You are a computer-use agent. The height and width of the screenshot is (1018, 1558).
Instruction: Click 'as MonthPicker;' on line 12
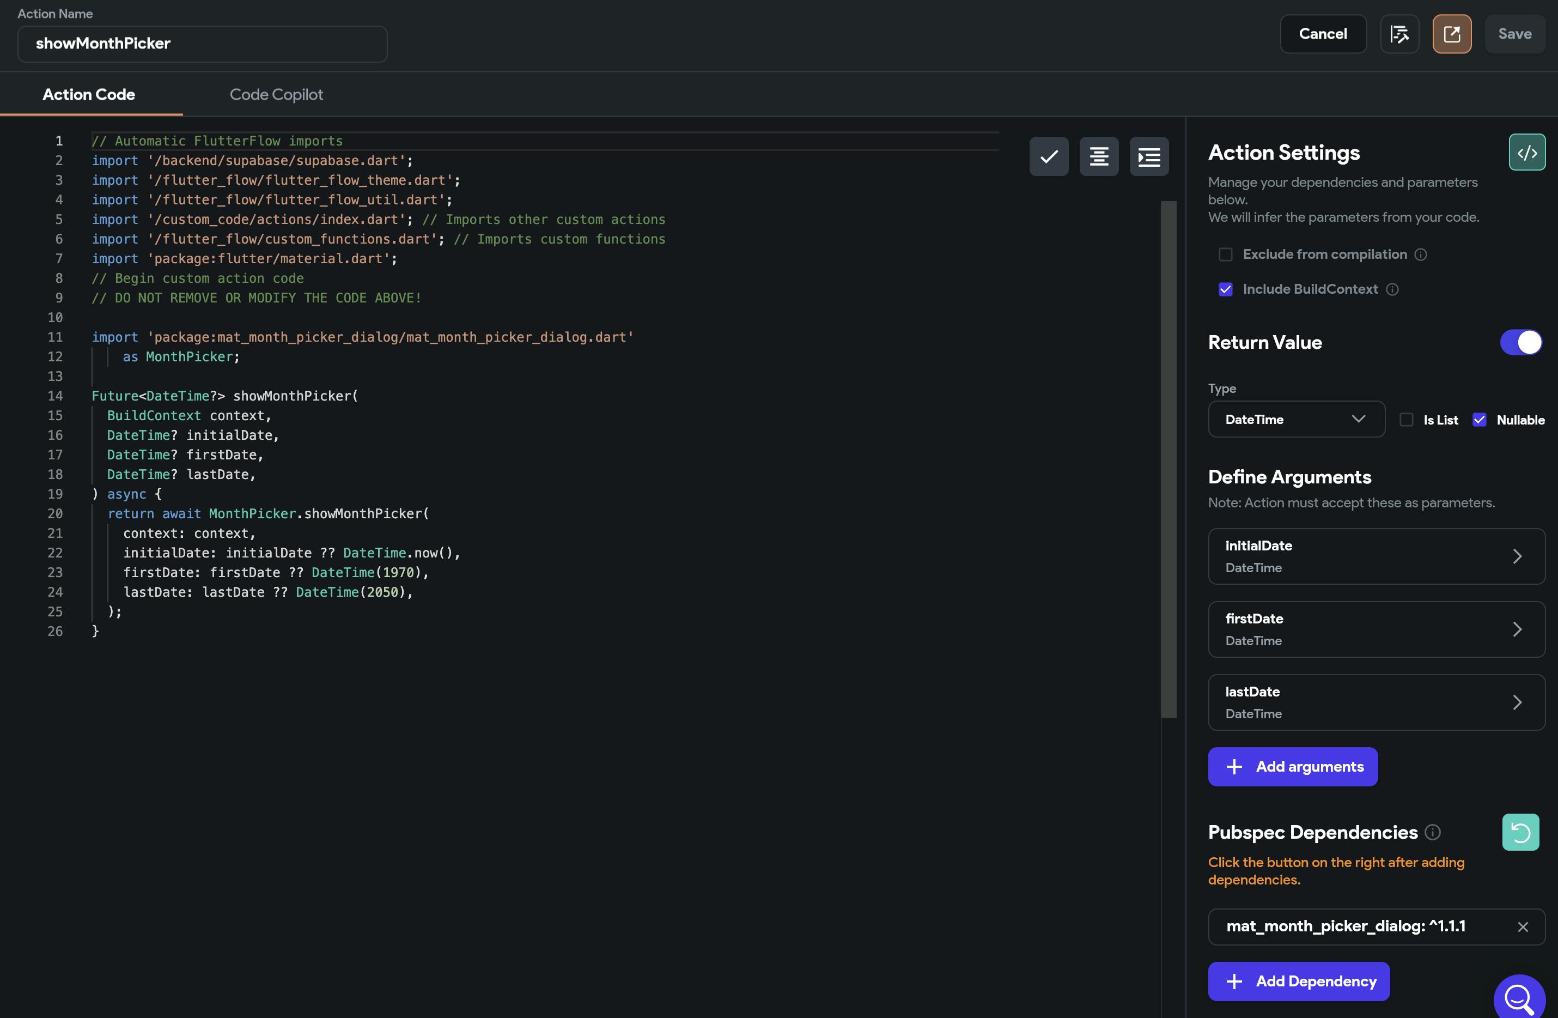pos(181,356)
